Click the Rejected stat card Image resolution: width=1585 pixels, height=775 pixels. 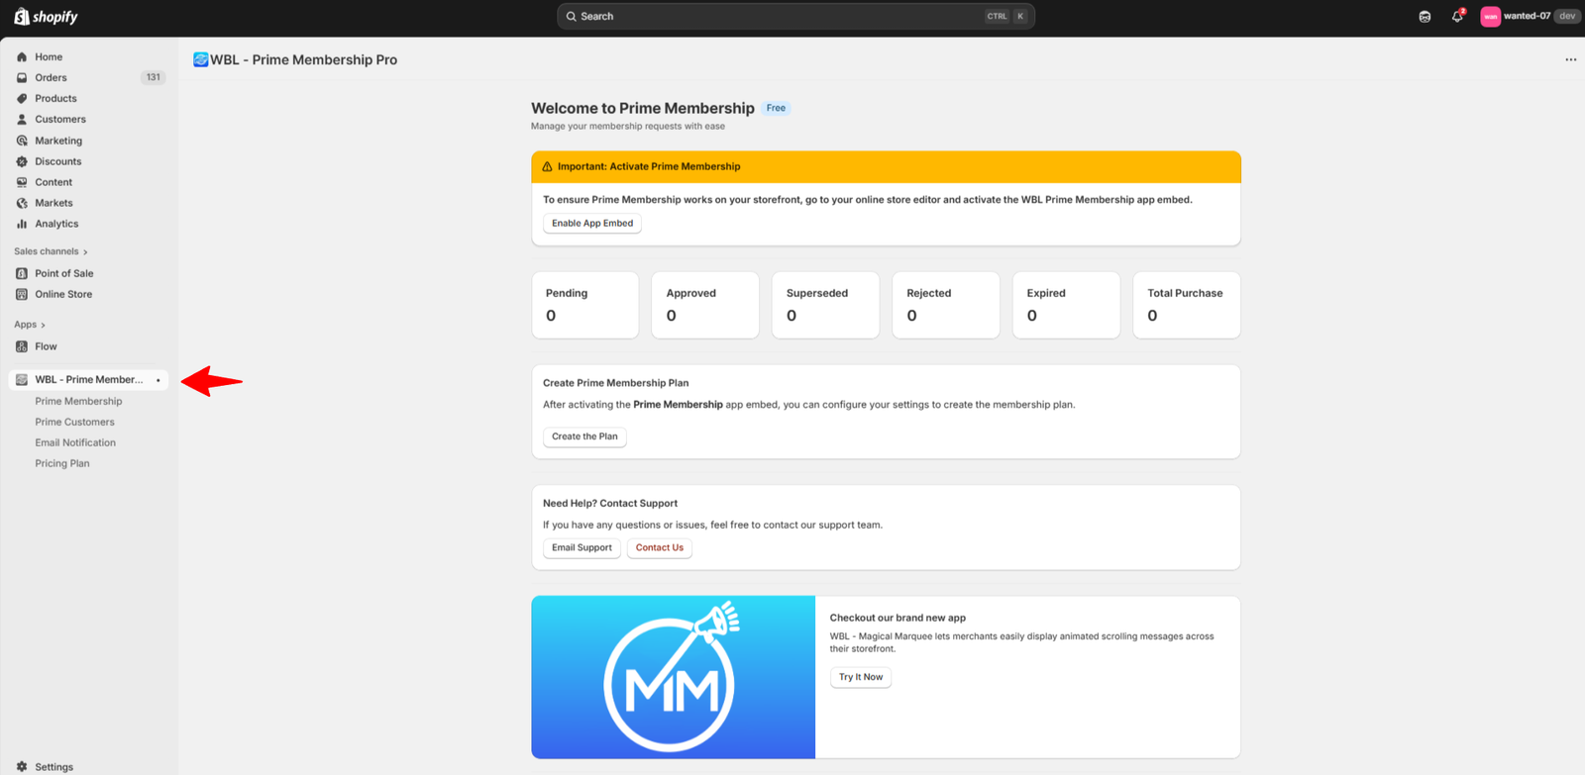(946, 305)
